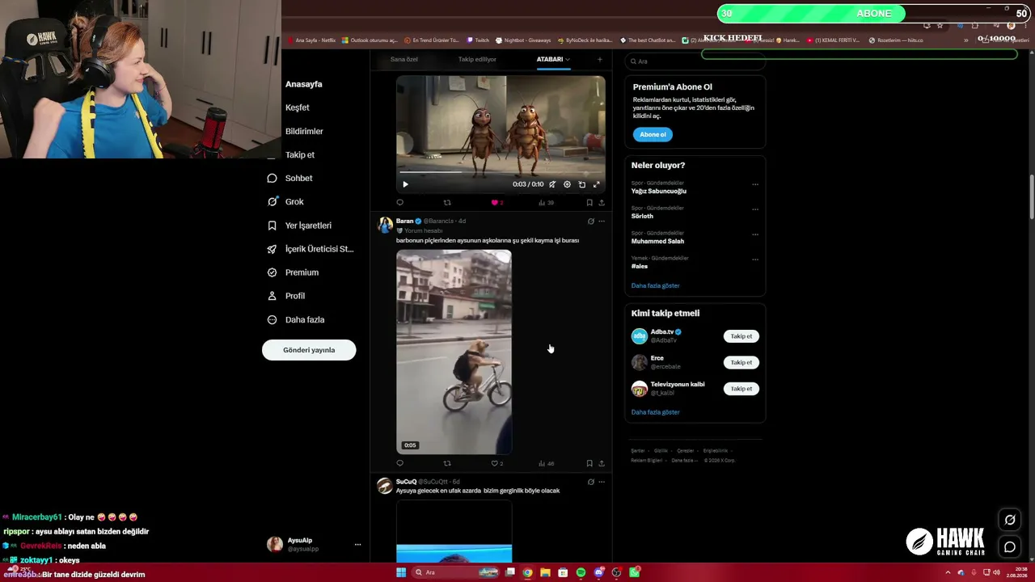Image resolution: width=1035 pixels, height=582 pixels.
Task: Open Google Chrome from the taskbar
Action: (x=527, y=572)
